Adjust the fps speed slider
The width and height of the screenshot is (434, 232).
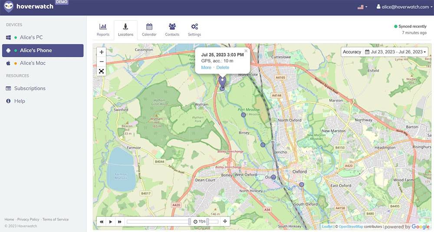(x=213, y=222)
